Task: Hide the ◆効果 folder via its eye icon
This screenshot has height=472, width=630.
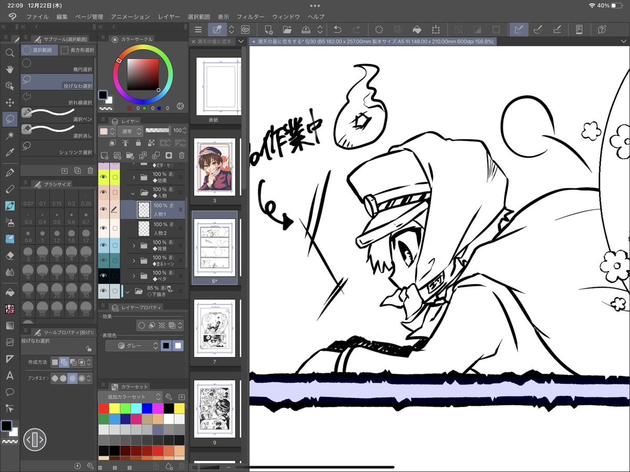Action: [x=103, y=177]
